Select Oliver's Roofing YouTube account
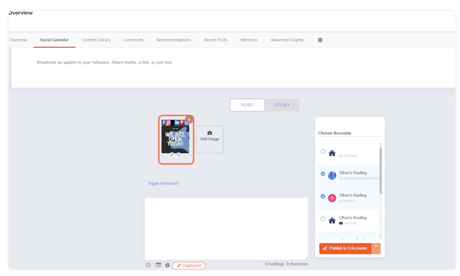Screen dimensions: 460x276 [323, 219]
